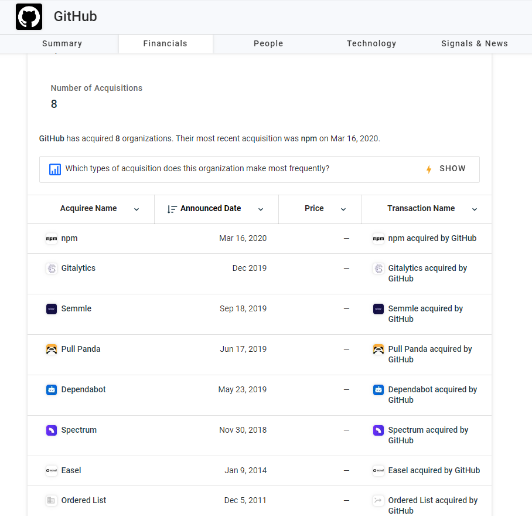The width and height of the screenshot is (532, 516).
Task: Click the Easel logo in Acquiree column
Action: pyautogui.click(x=52, y=470)
